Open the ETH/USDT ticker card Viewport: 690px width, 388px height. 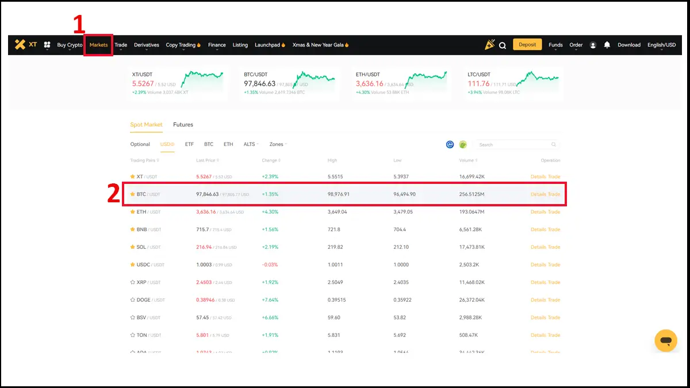[401, 84]
